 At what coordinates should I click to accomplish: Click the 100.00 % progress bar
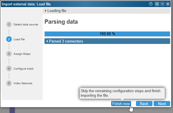pos(107,34)
